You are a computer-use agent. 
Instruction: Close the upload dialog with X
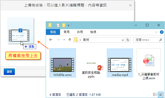tap(130, 5)
